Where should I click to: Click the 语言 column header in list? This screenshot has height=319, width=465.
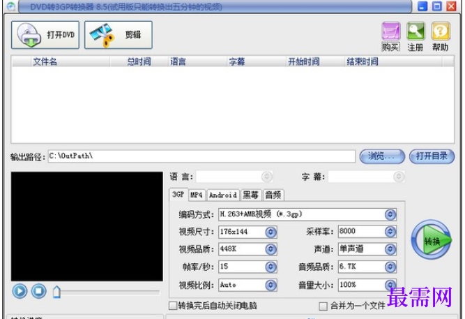(x=197, y=62)
